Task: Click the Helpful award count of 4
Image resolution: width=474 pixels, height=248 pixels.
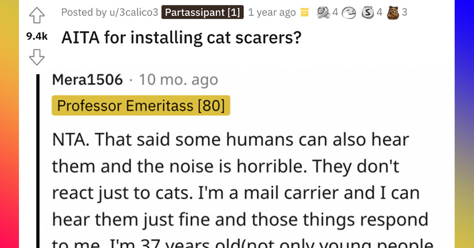Action: (x=335, y=12)
